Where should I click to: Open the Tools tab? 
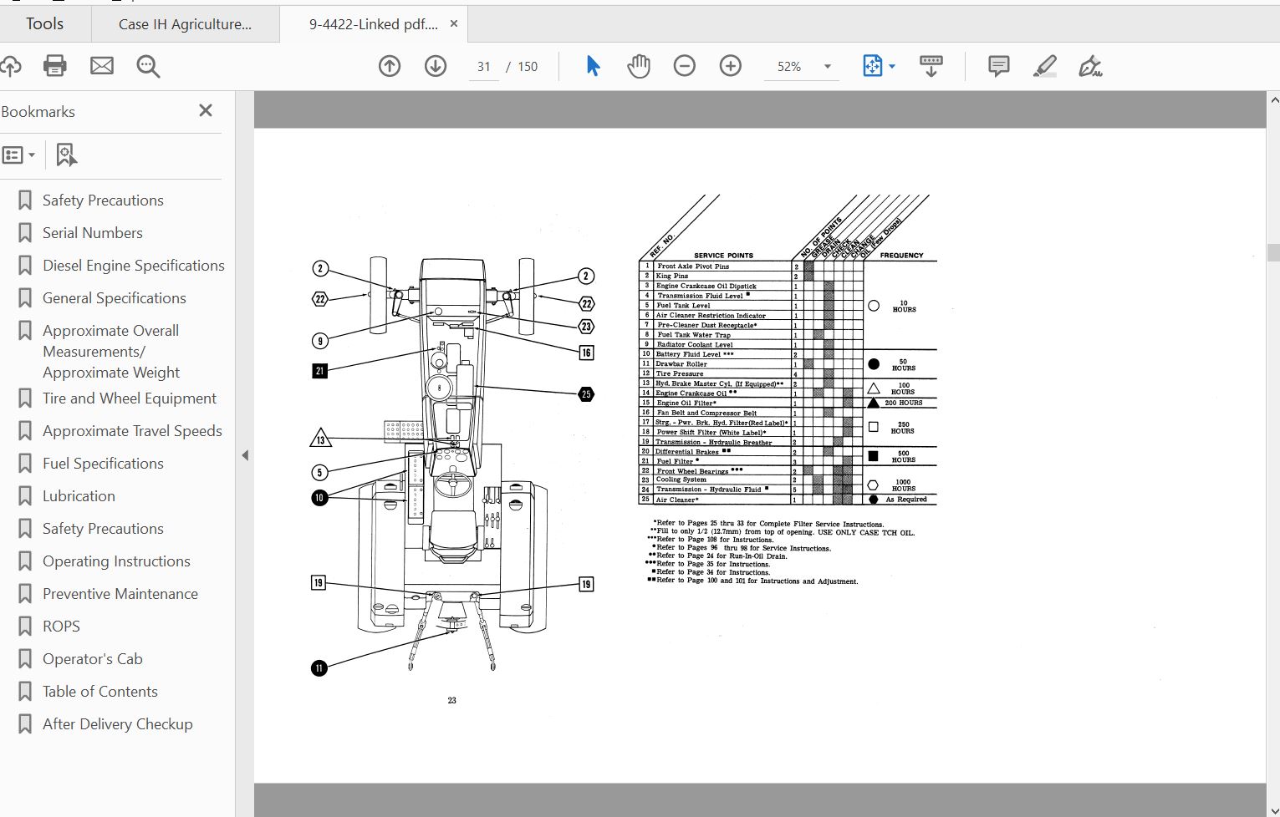point(44,23)
